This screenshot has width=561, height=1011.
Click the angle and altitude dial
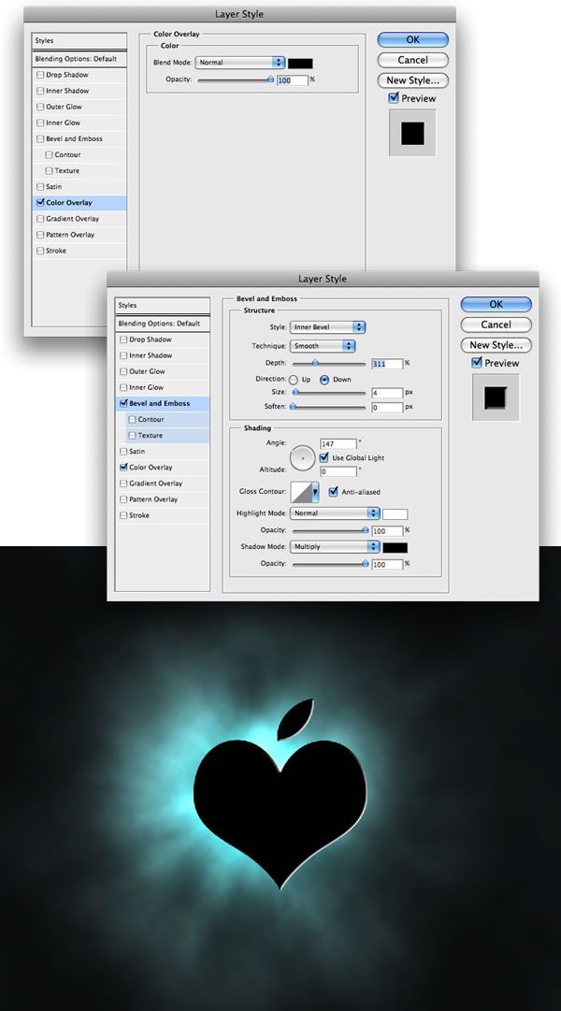(302, 458)
